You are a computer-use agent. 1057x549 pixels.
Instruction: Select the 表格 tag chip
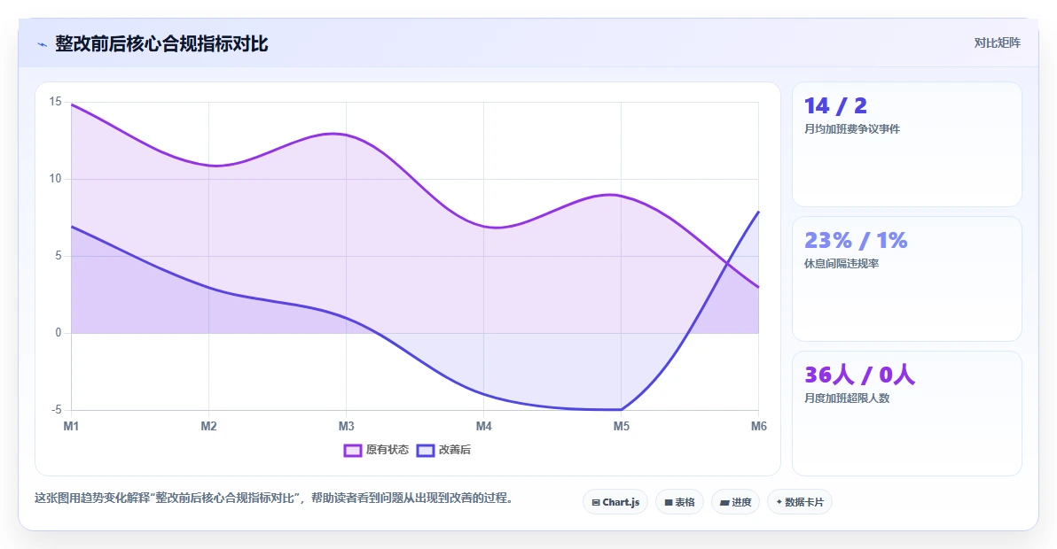pos(679,502)
